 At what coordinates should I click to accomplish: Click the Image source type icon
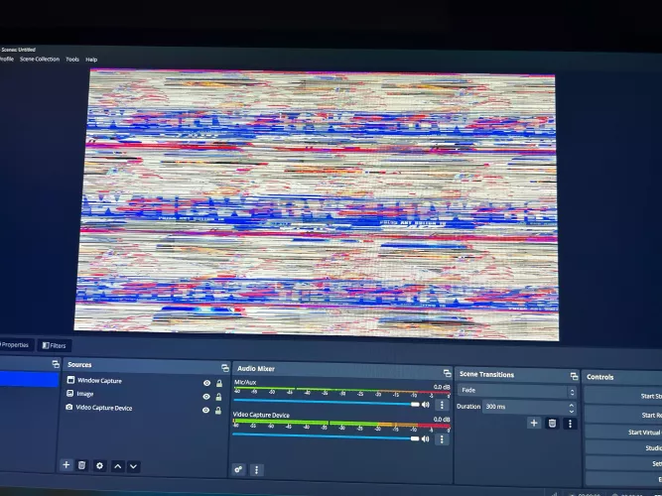coord(69,393)
